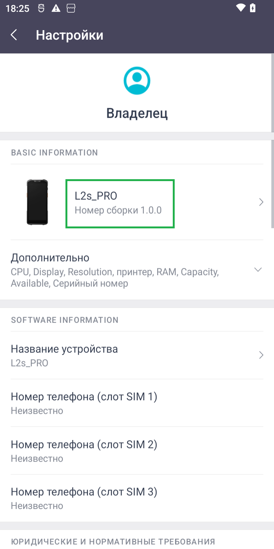The width and height of the screenshot is (274, 549).
Task: Click the vertical scrollbar on the right edge
Action: coord(272,183)
